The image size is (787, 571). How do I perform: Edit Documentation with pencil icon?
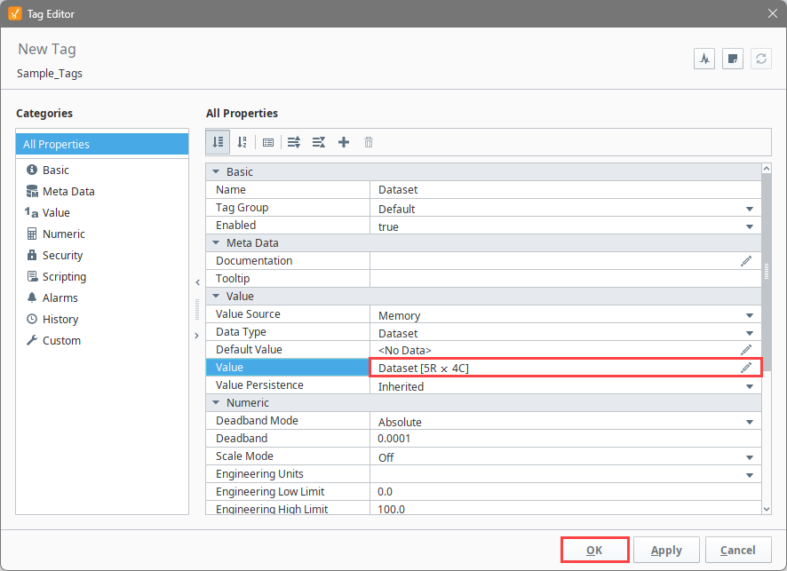tap(746, 261)
